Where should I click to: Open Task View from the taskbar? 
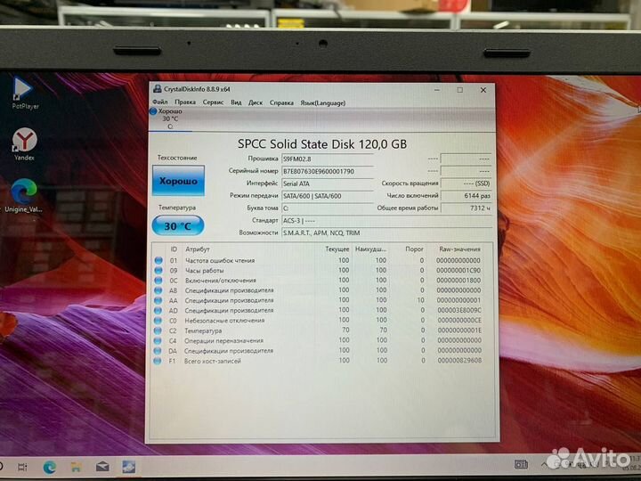coord(22,467)
